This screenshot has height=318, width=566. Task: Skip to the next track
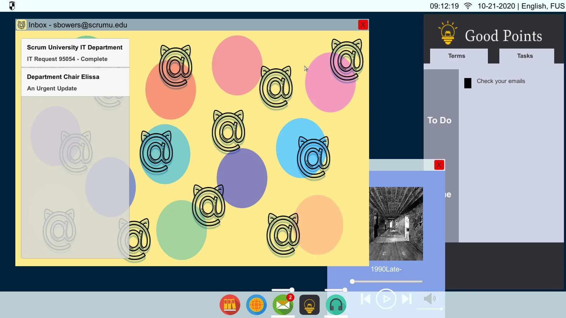[x=407, y=299]
